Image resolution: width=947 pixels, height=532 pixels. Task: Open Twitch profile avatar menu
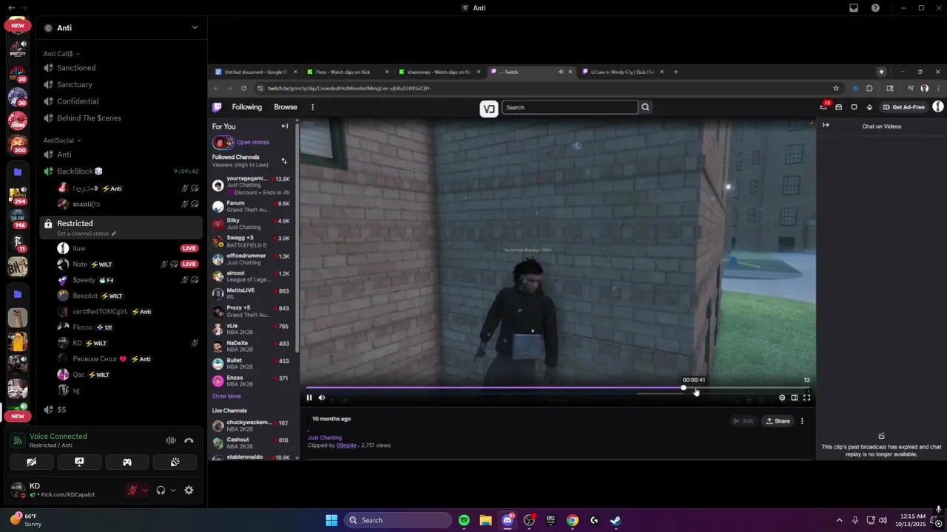point(937,107)
